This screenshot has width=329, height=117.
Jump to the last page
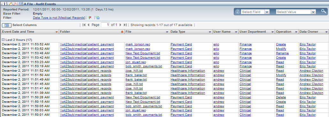pyautogui.click(x=125, y=25)
